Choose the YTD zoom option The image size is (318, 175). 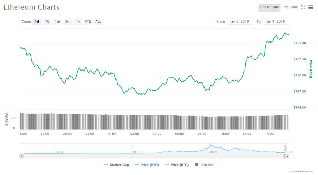click(x=88, y=22)
